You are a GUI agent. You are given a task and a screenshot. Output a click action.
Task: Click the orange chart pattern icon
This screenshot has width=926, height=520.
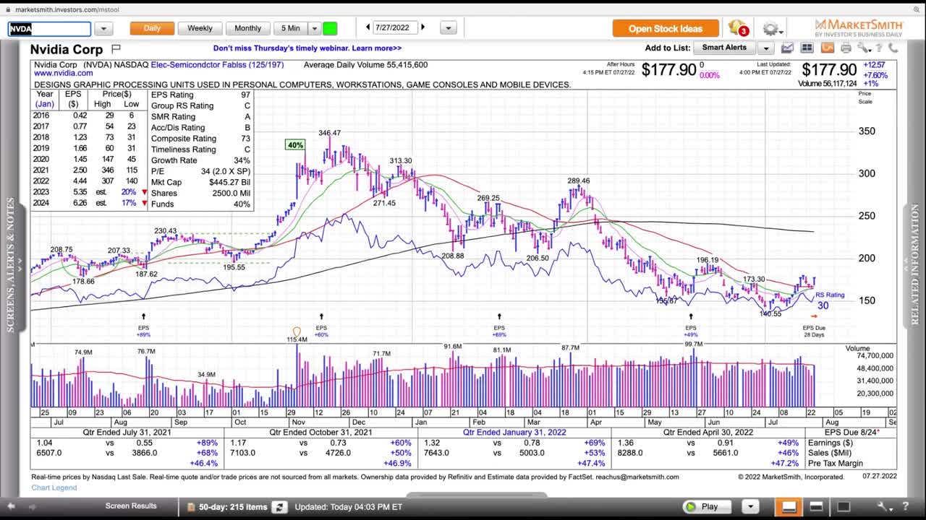(827, 48)
